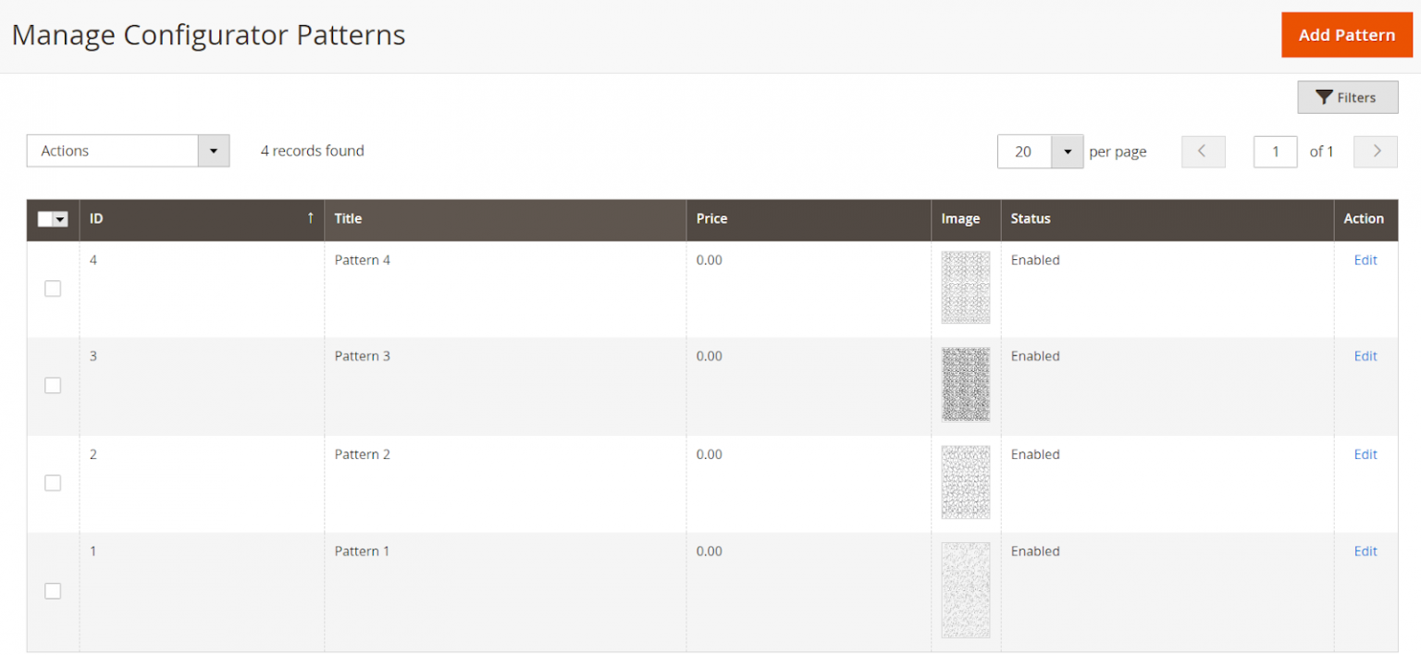Sort the grid by Price column
This screenshot has height=655, width=1421.
coord(711,218)
